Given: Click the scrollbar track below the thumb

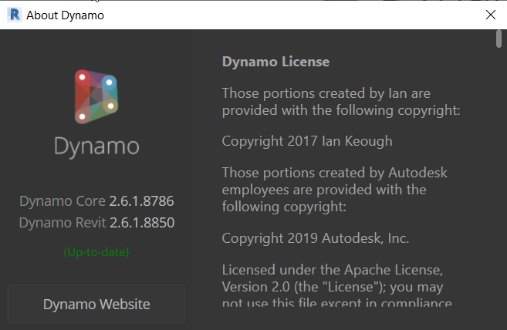Looking at the screenshot, I should (499, 187).
